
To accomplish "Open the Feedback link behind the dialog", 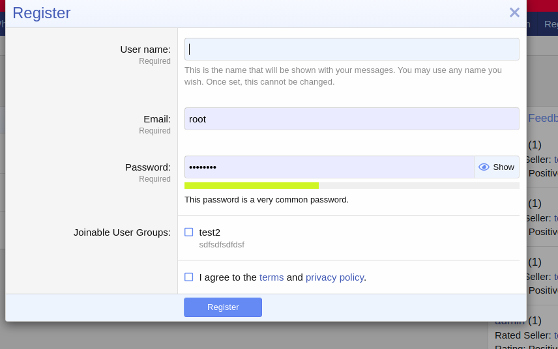I will pos(542,118).
